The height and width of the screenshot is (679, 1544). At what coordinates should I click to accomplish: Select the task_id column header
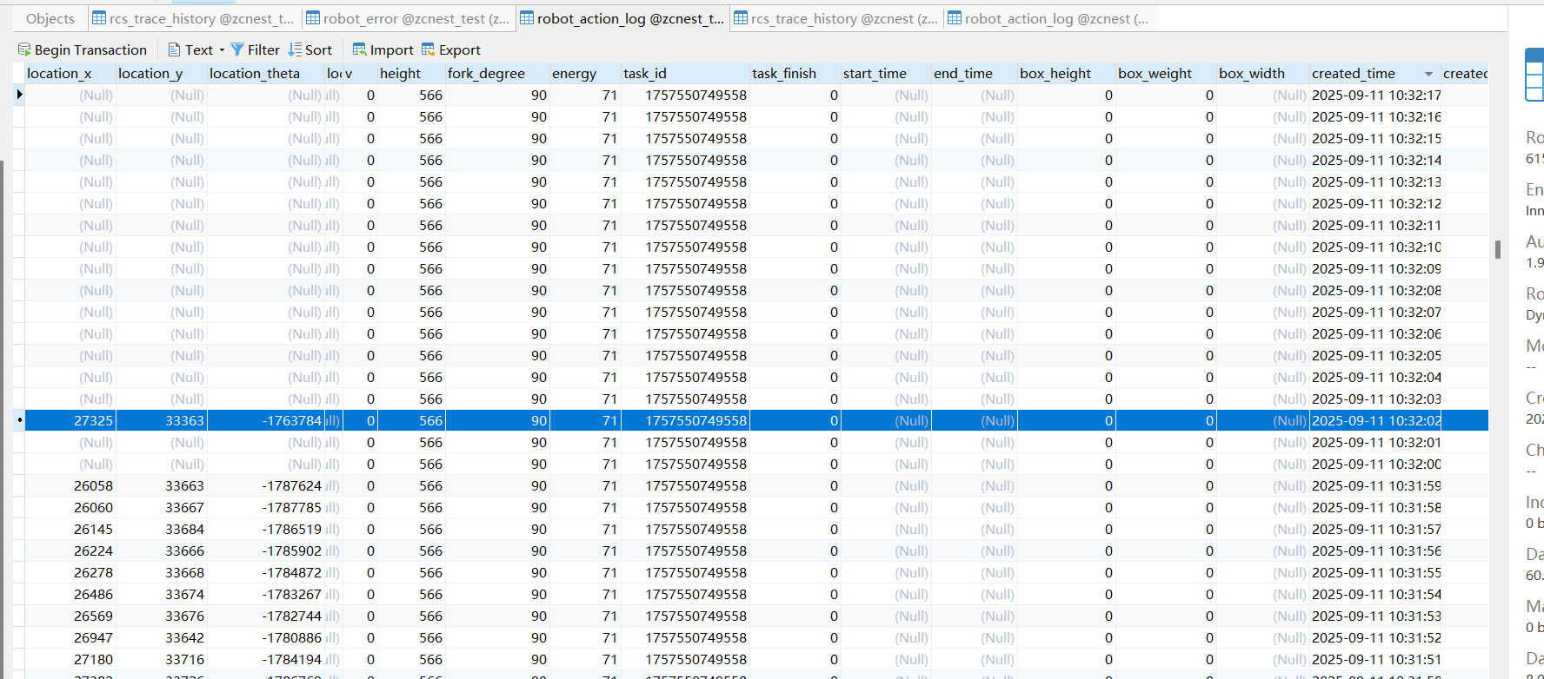pyautogui.click(x=644, y=74)
